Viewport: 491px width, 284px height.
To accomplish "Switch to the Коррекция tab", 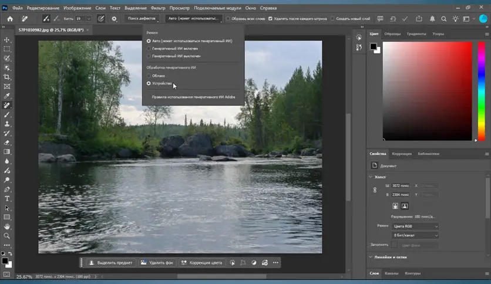I will click(x=402, y=154).
